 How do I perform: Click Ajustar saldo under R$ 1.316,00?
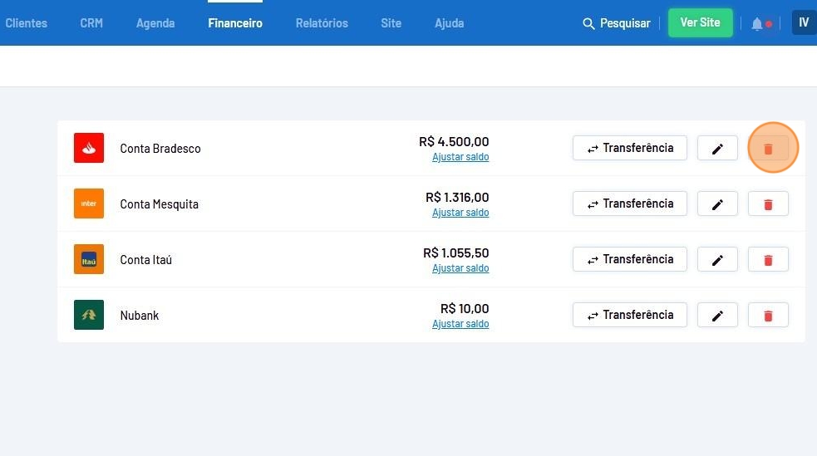pyautogui.click(x=460, y=213)
